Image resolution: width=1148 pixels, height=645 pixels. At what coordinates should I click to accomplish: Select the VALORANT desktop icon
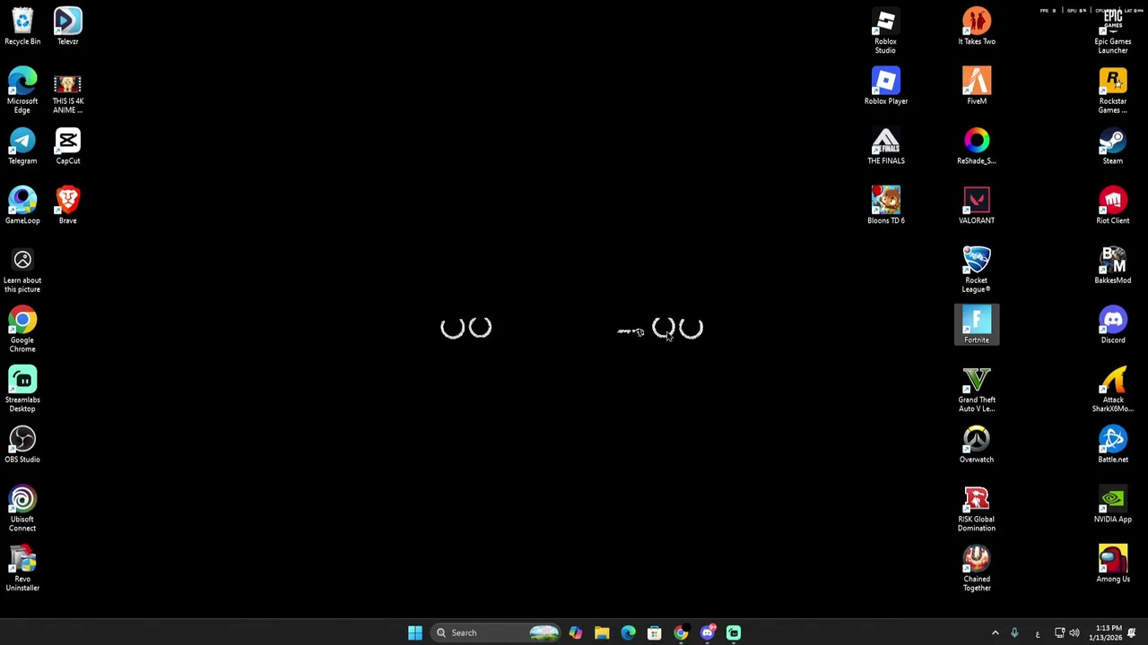pos(976,205)
